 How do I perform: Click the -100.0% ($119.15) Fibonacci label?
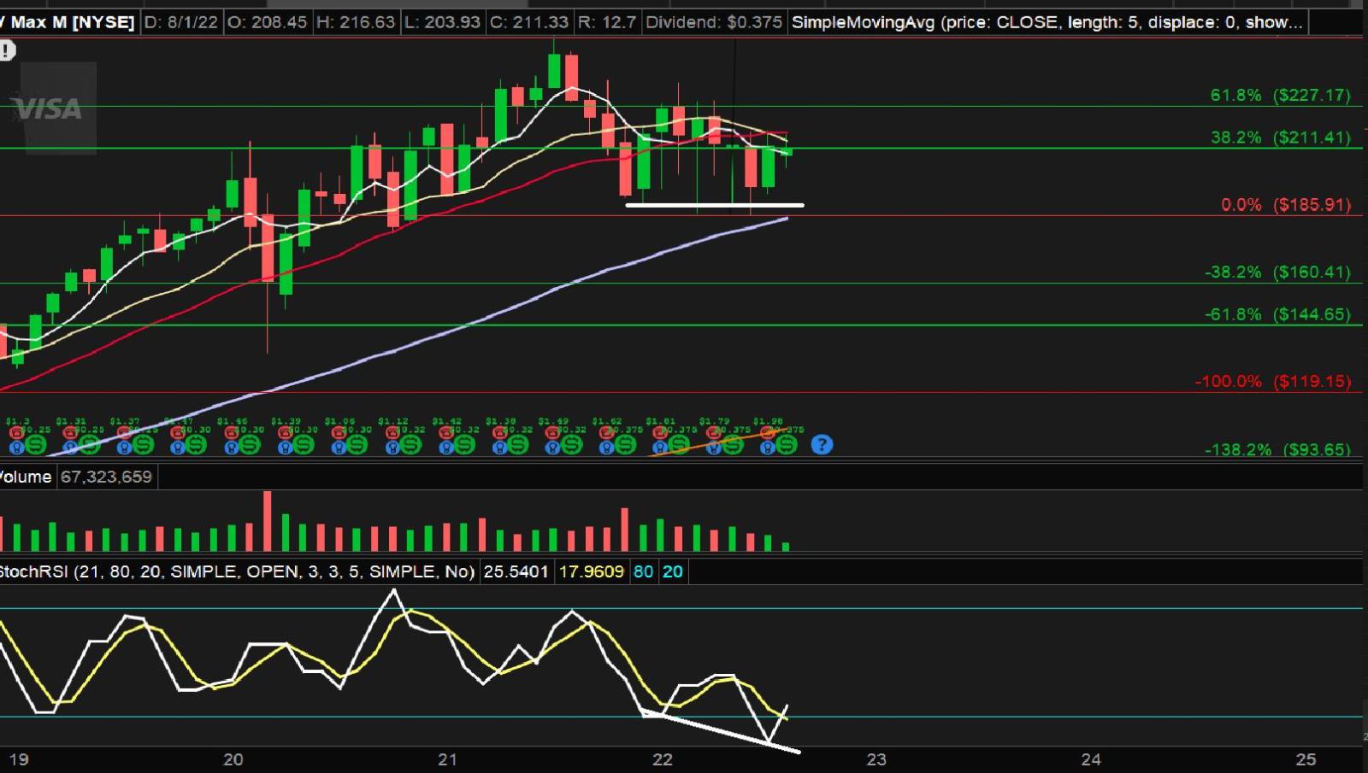coord(1272,381)
